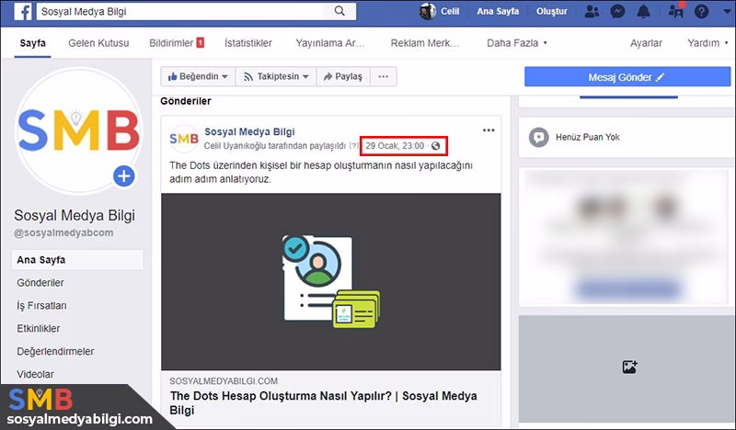
Task: Open the Messenger icon
Action: (617, 11)
